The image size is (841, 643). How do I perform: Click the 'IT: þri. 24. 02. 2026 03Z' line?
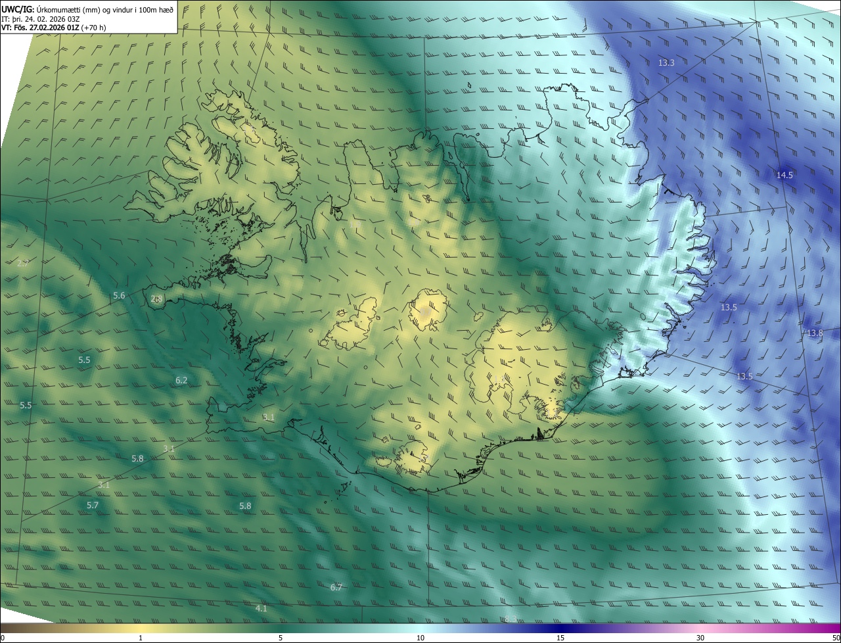click(41, 18)
